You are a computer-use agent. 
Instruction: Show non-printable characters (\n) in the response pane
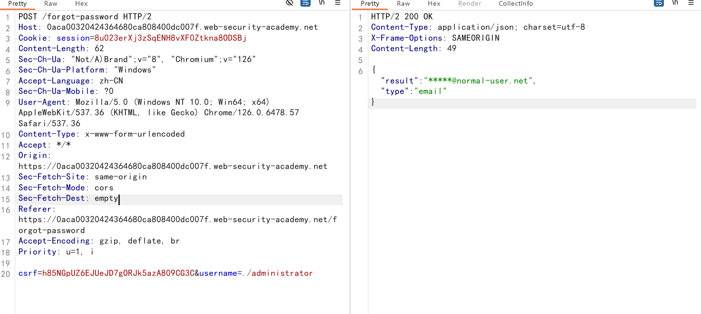(675, 3)
